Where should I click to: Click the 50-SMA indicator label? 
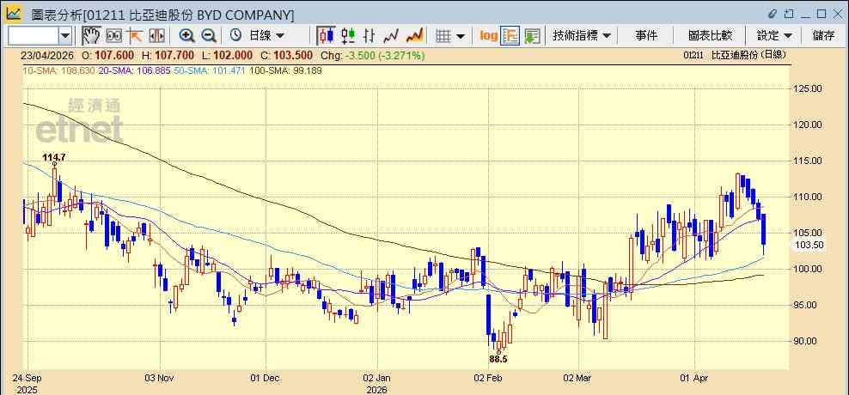click(x=210, y=70)
